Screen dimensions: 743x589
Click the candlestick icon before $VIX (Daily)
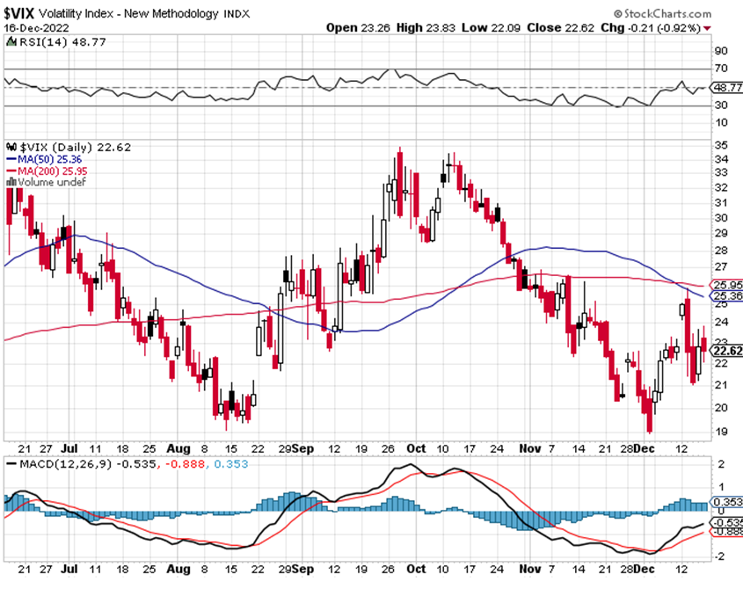coord(10,146)
